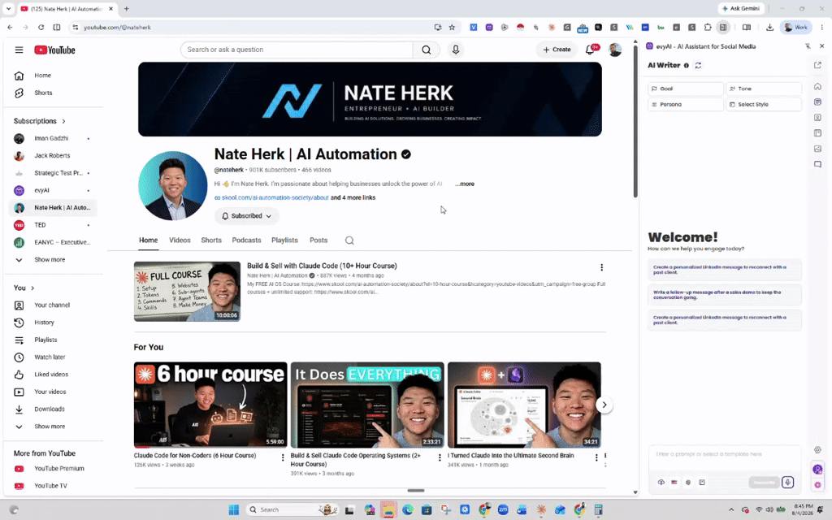Image resolution: width=832 pixels, height=520 pixels.
Task: Click the Create button
Action: (556, 50)
